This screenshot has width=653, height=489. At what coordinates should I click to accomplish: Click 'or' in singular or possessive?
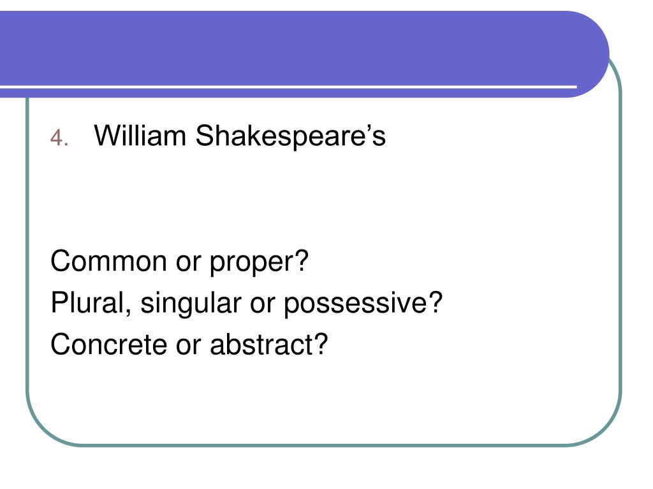[x=262, y=306]
